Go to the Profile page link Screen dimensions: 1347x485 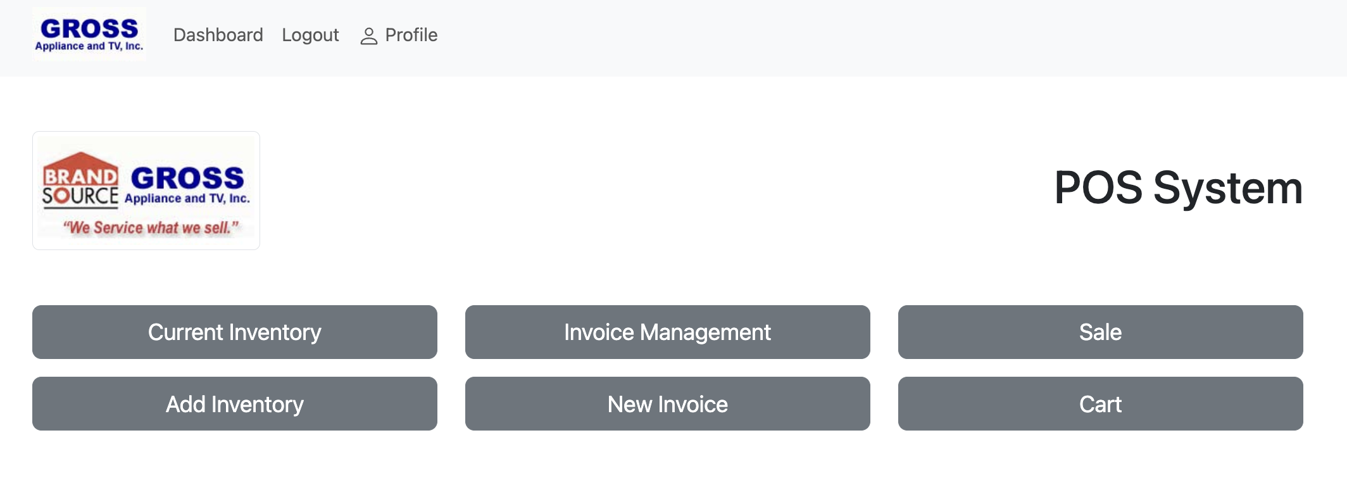click(x=399, y=35)
